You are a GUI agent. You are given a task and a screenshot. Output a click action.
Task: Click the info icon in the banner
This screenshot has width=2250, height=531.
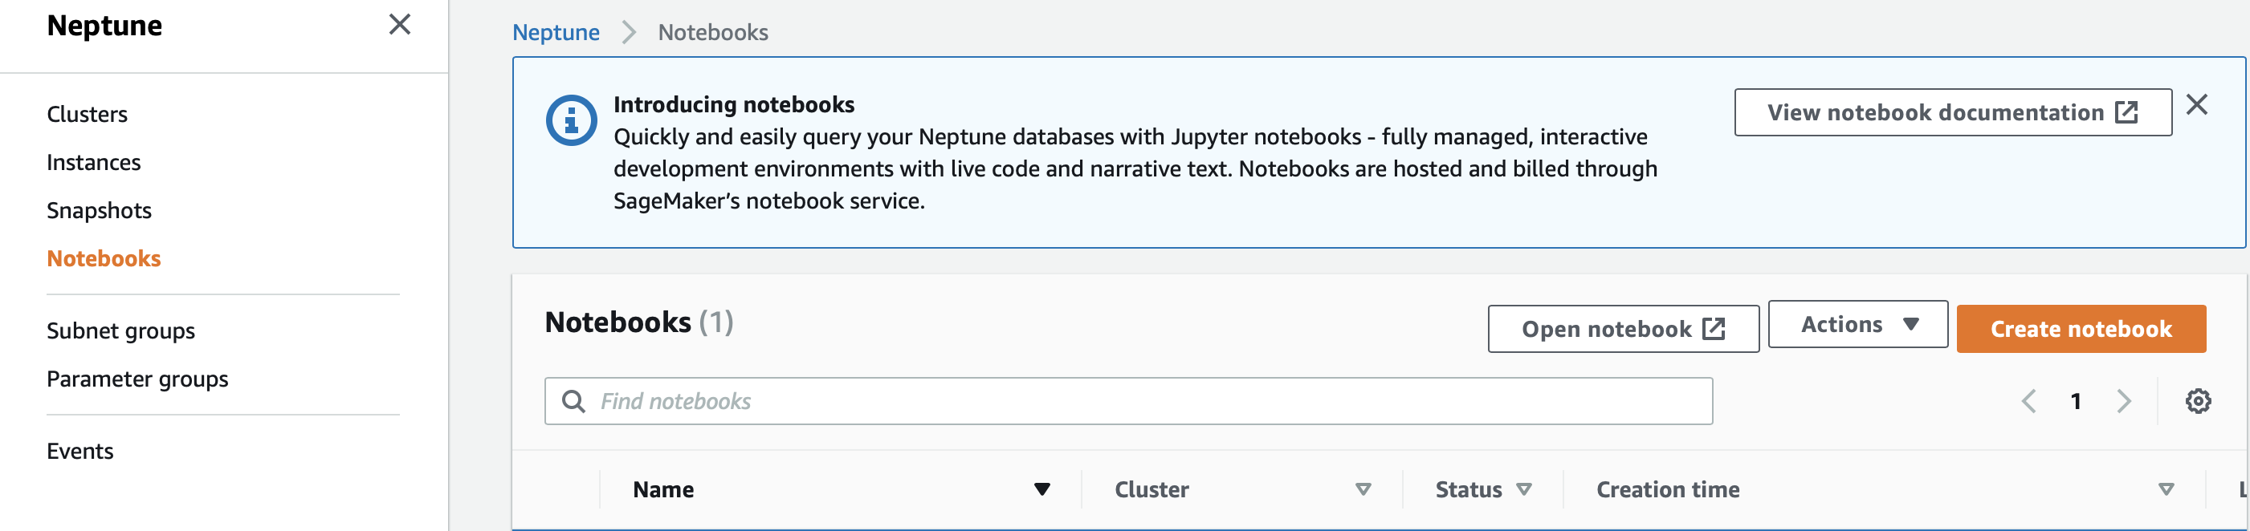tap(571, 120)
